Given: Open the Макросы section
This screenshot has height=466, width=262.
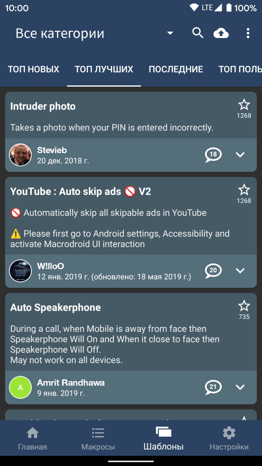Looking at the screenshot, I should click(x=98, y=438).
